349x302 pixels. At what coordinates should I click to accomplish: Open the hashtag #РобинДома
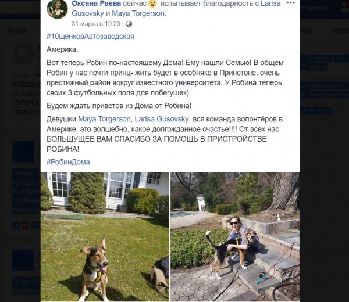coord(68,162)
